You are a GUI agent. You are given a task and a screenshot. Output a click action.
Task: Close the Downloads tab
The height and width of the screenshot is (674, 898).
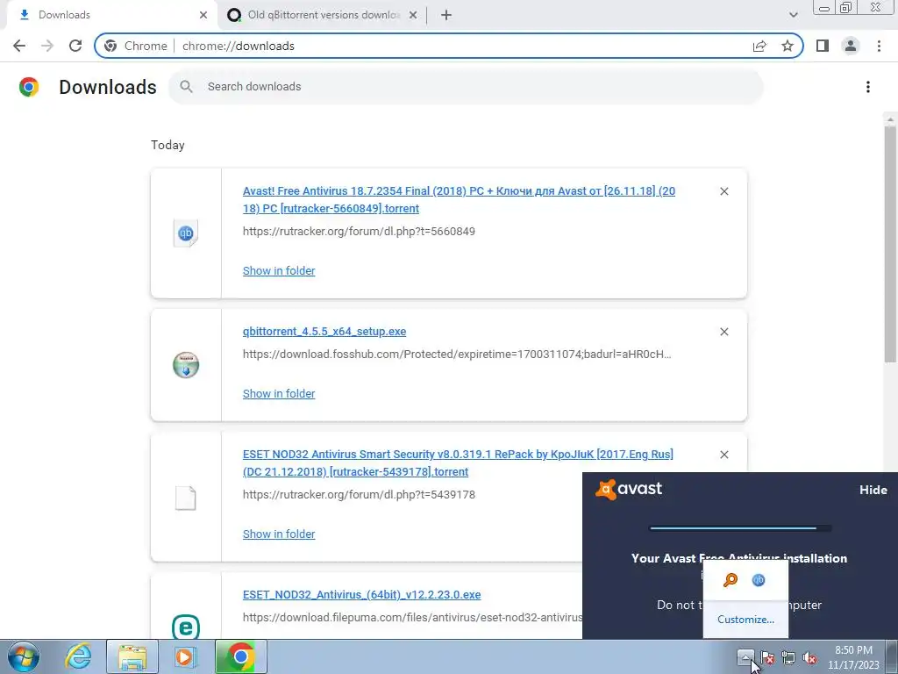[x=203, y=15]
